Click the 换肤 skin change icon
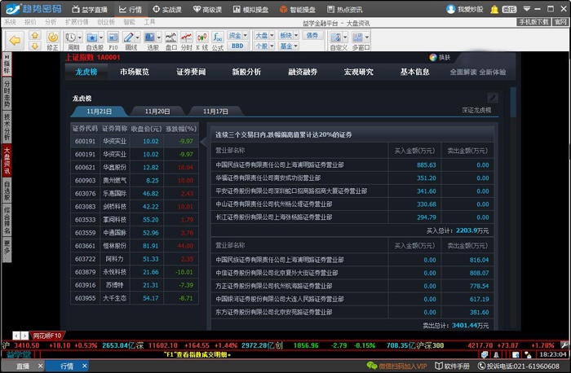The image size is (571, 373). (x=440, y=58)
